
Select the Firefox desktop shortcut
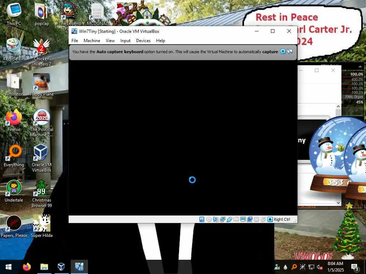click(x=14, y=120)
